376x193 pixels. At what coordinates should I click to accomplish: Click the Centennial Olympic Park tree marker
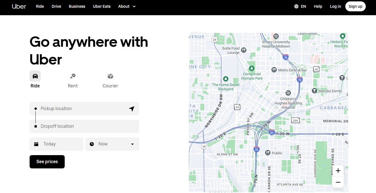(252, 68)
